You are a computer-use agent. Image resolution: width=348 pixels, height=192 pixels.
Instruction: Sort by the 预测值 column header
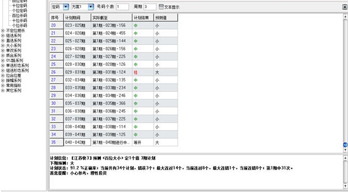[166, 18]
